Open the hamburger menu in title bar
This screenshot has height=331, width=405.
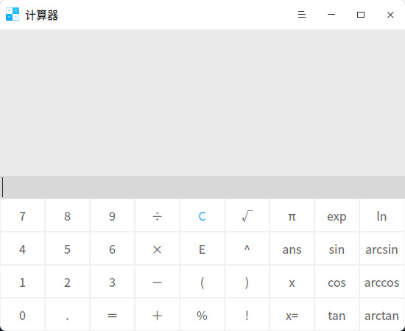tap(302, 15)
